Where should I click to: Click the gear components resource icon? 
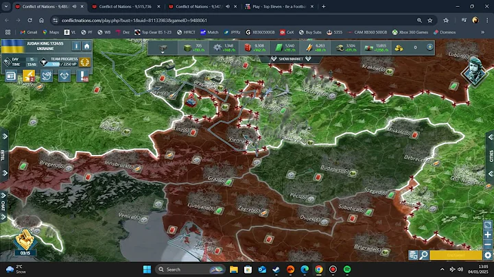(x=217, y=48)
